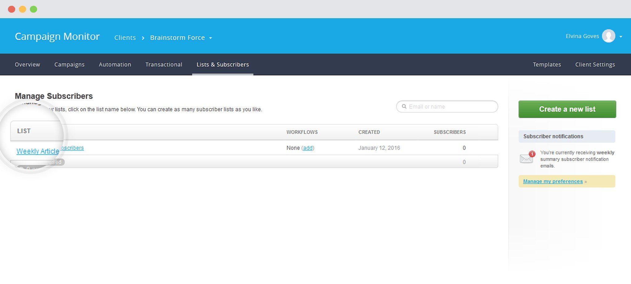Click the Elvina Goves username
The width and height of the screenshot is (631, 284).
pyautogui.click(x=582, y=36)
